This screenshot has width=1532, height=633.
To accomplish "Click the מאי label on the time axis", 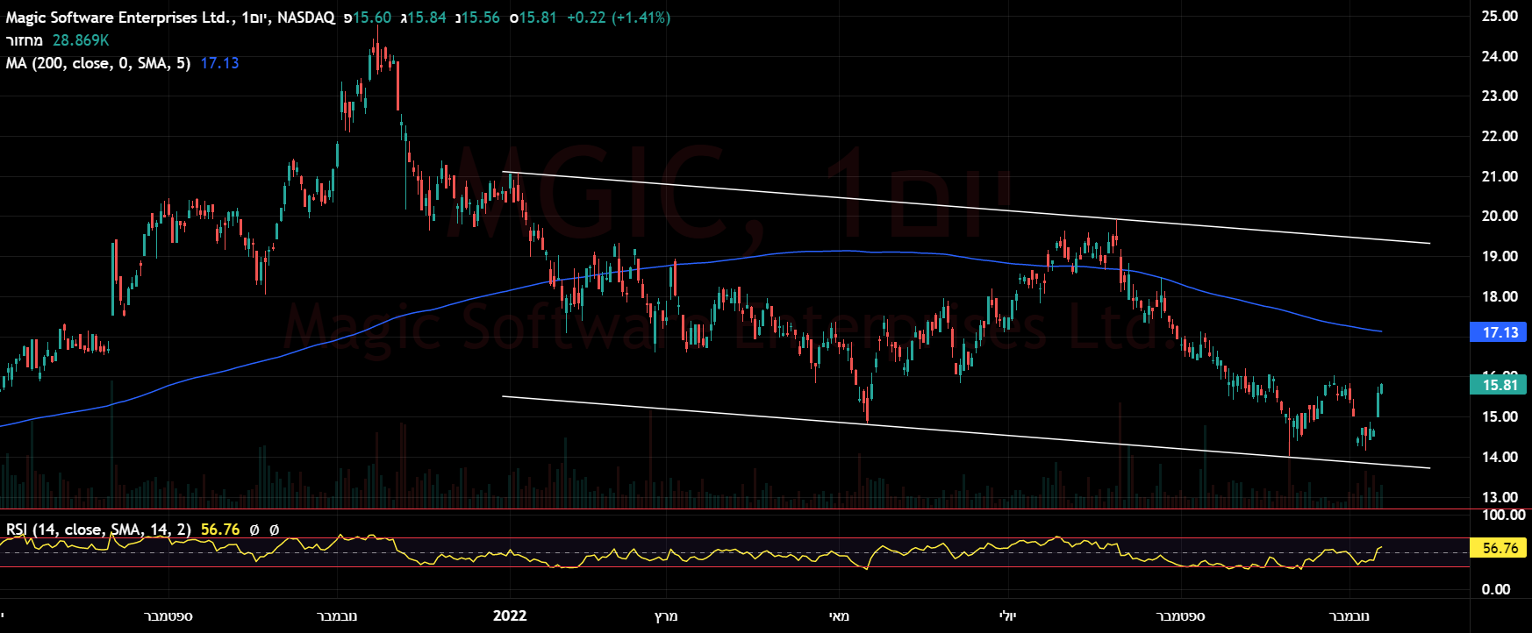I will (x=840, y=615).
